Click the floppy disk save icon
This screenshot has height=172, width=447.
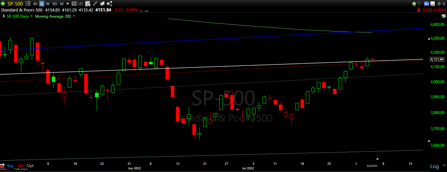(x=433, y=4)
